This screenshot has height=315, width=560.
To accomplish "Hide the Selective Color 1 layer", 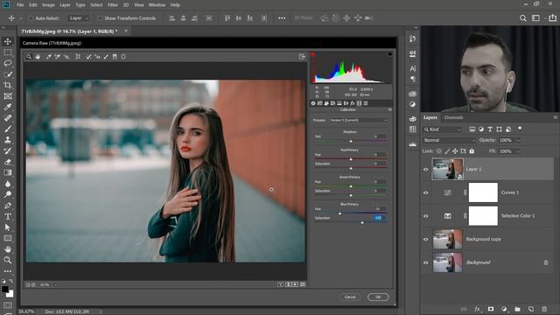I will pyautogui.click(x=426, y=216).
